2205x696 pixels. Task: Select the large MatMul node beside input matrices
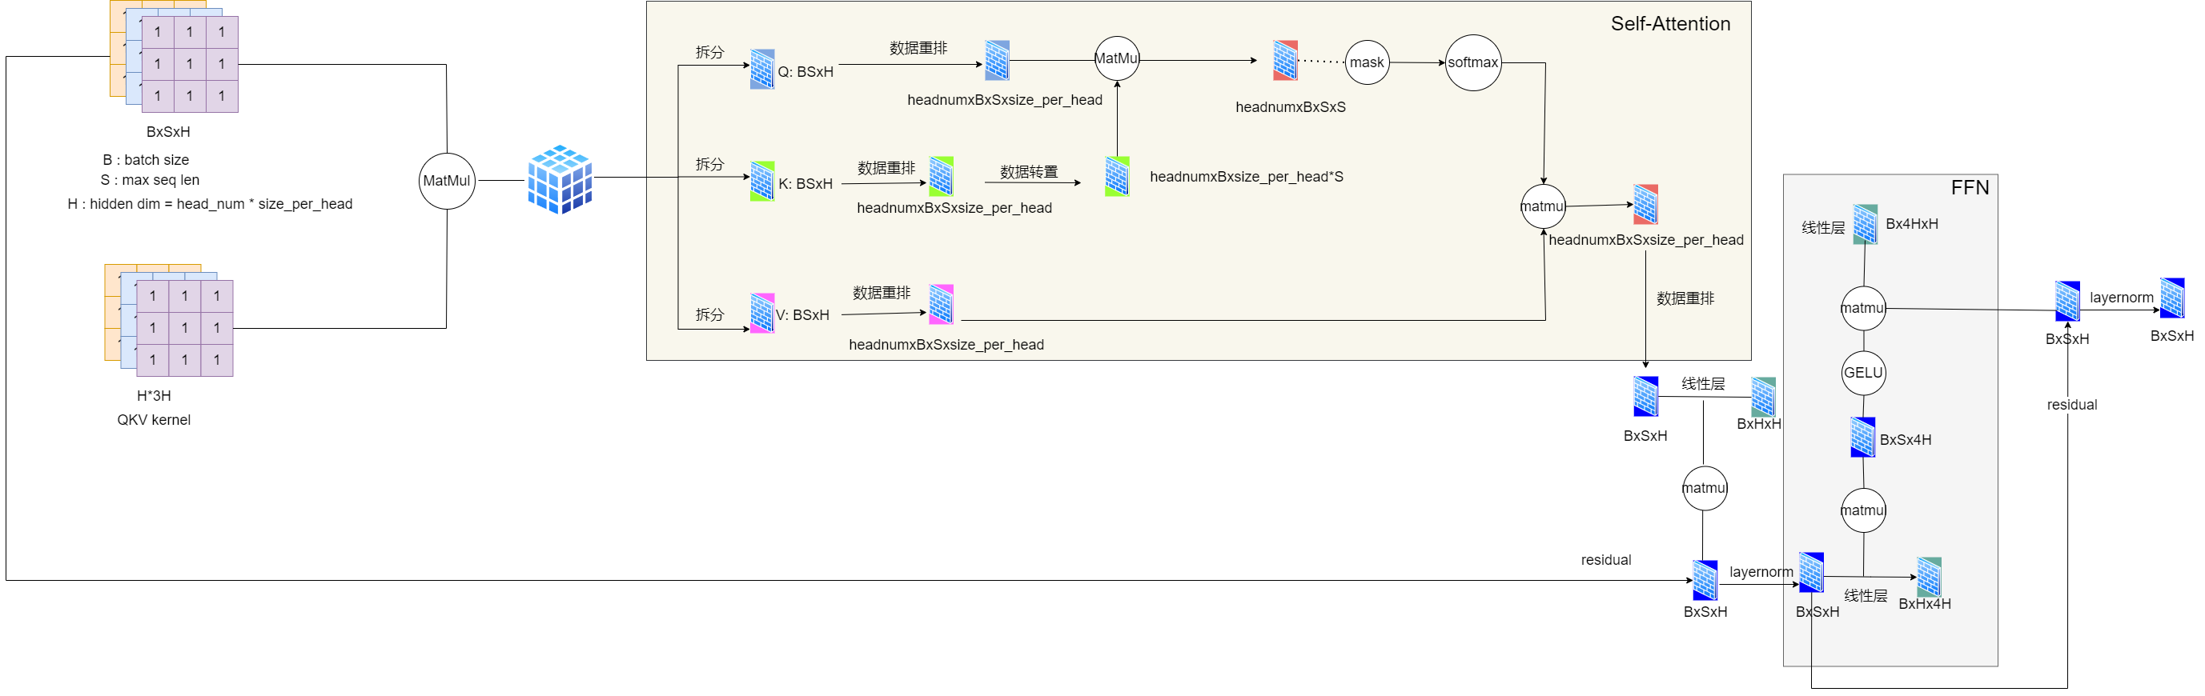pyautogui.click(x=447, y=181)
